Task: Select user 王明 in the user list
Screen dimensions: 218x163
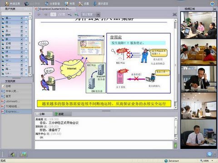Action: (x=15, y=43)
